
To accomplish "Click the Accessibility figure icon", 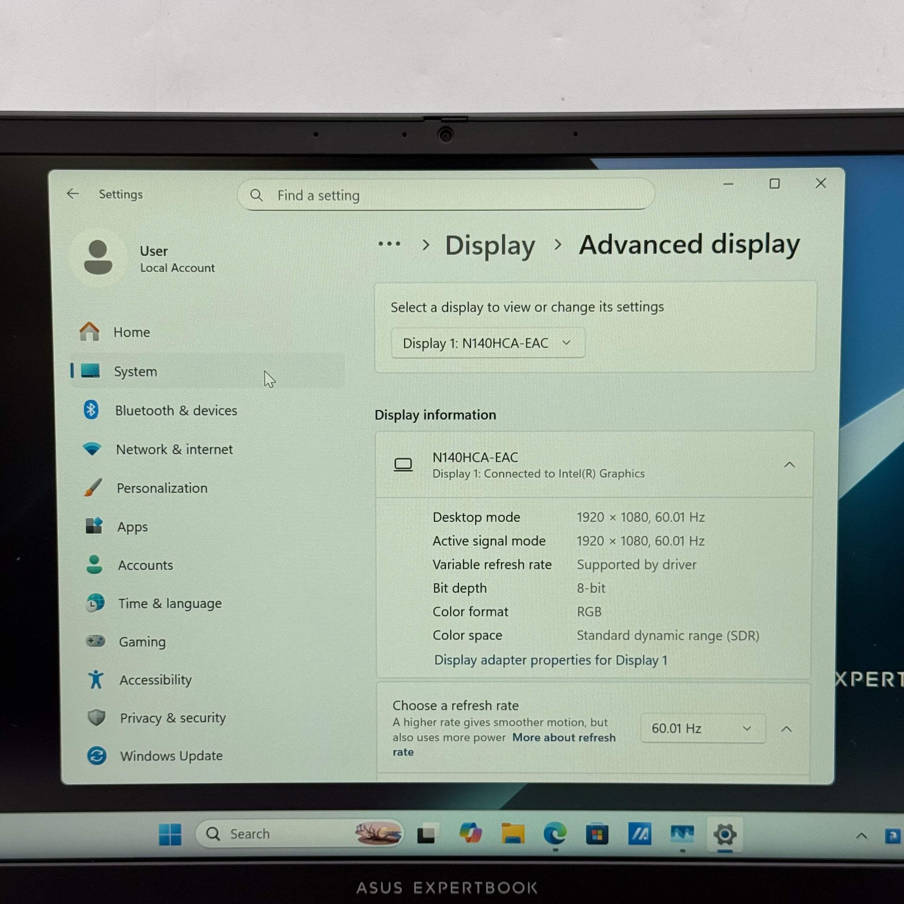I will (96, 679).
